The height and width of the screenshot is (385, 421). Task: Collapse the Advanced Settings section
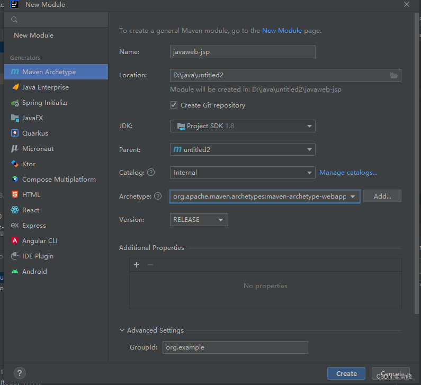[122, 330]
